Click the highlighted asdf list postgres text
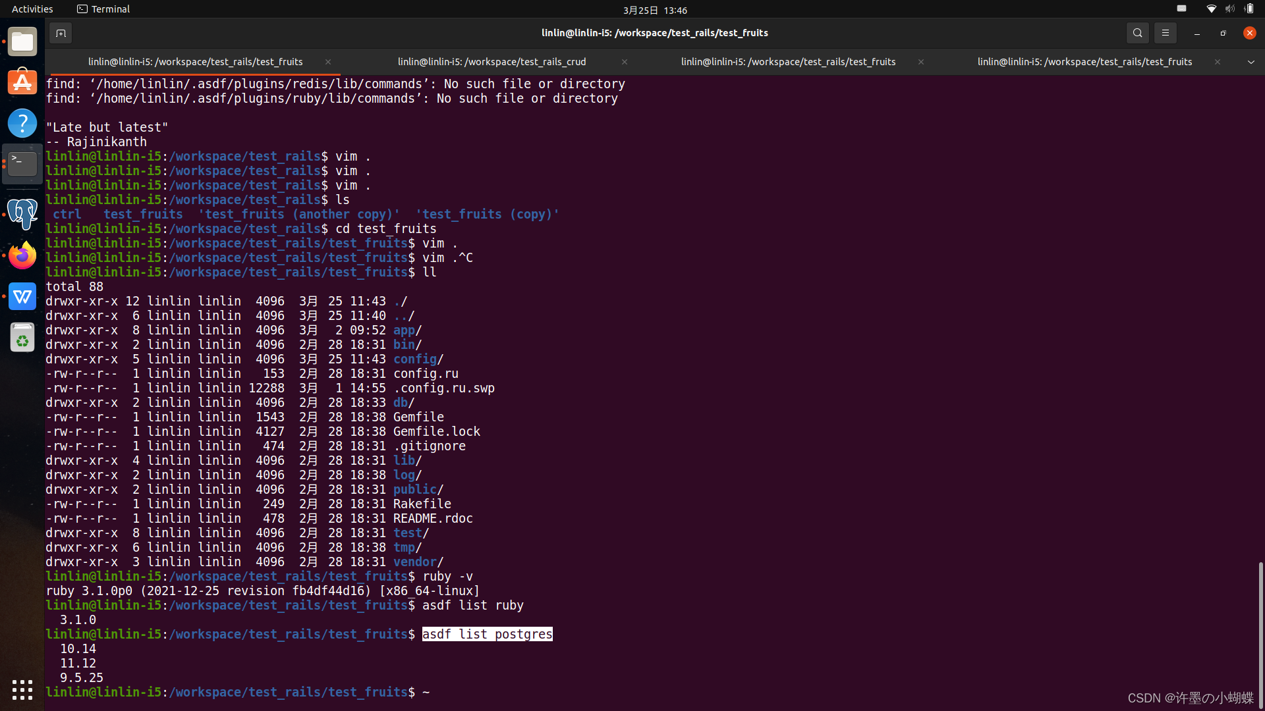The image size is (1265, 711). coord(487,634)
